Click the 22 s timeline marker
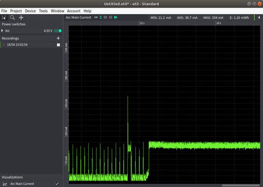 pos(142,23)
